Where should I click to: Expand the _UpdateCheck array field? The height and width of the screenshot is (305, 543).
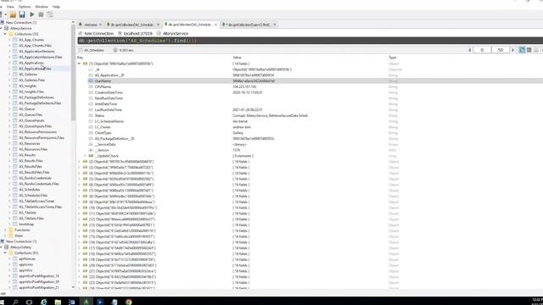click(x=85, y=156)
